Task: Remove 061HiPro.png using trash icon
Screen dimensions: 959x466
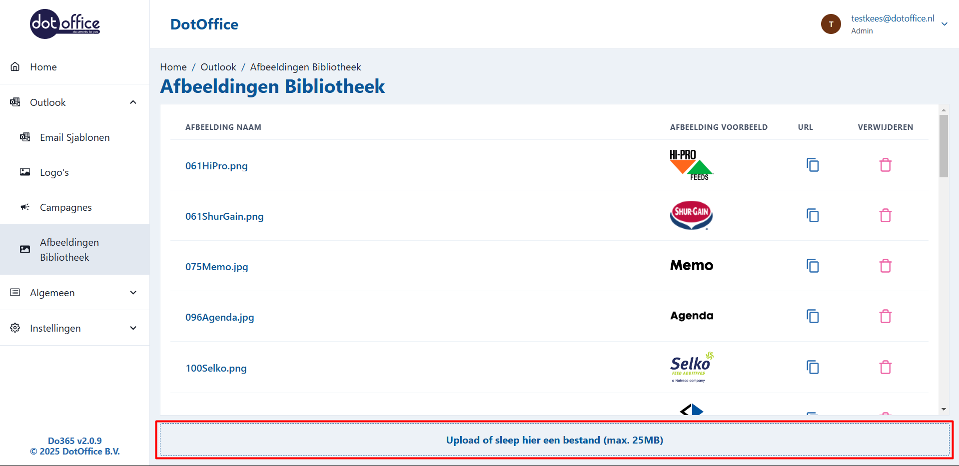Action: (x=885, y=165)
